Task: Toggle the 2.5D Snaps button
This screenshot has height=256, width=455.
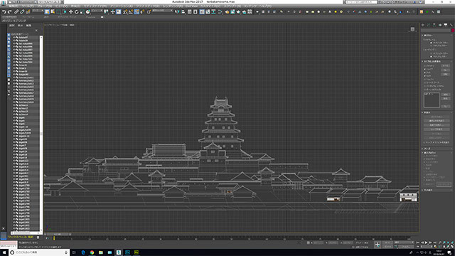Action: [x=125, y=12]
